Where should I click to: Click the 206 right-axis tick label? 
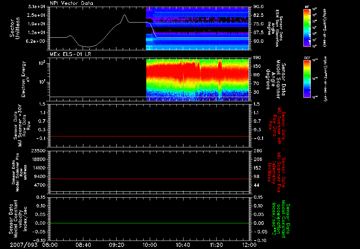click(258, 159)
